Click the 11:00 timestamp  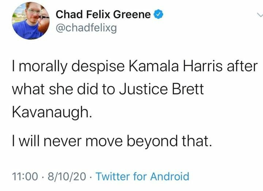pos(24,177)
